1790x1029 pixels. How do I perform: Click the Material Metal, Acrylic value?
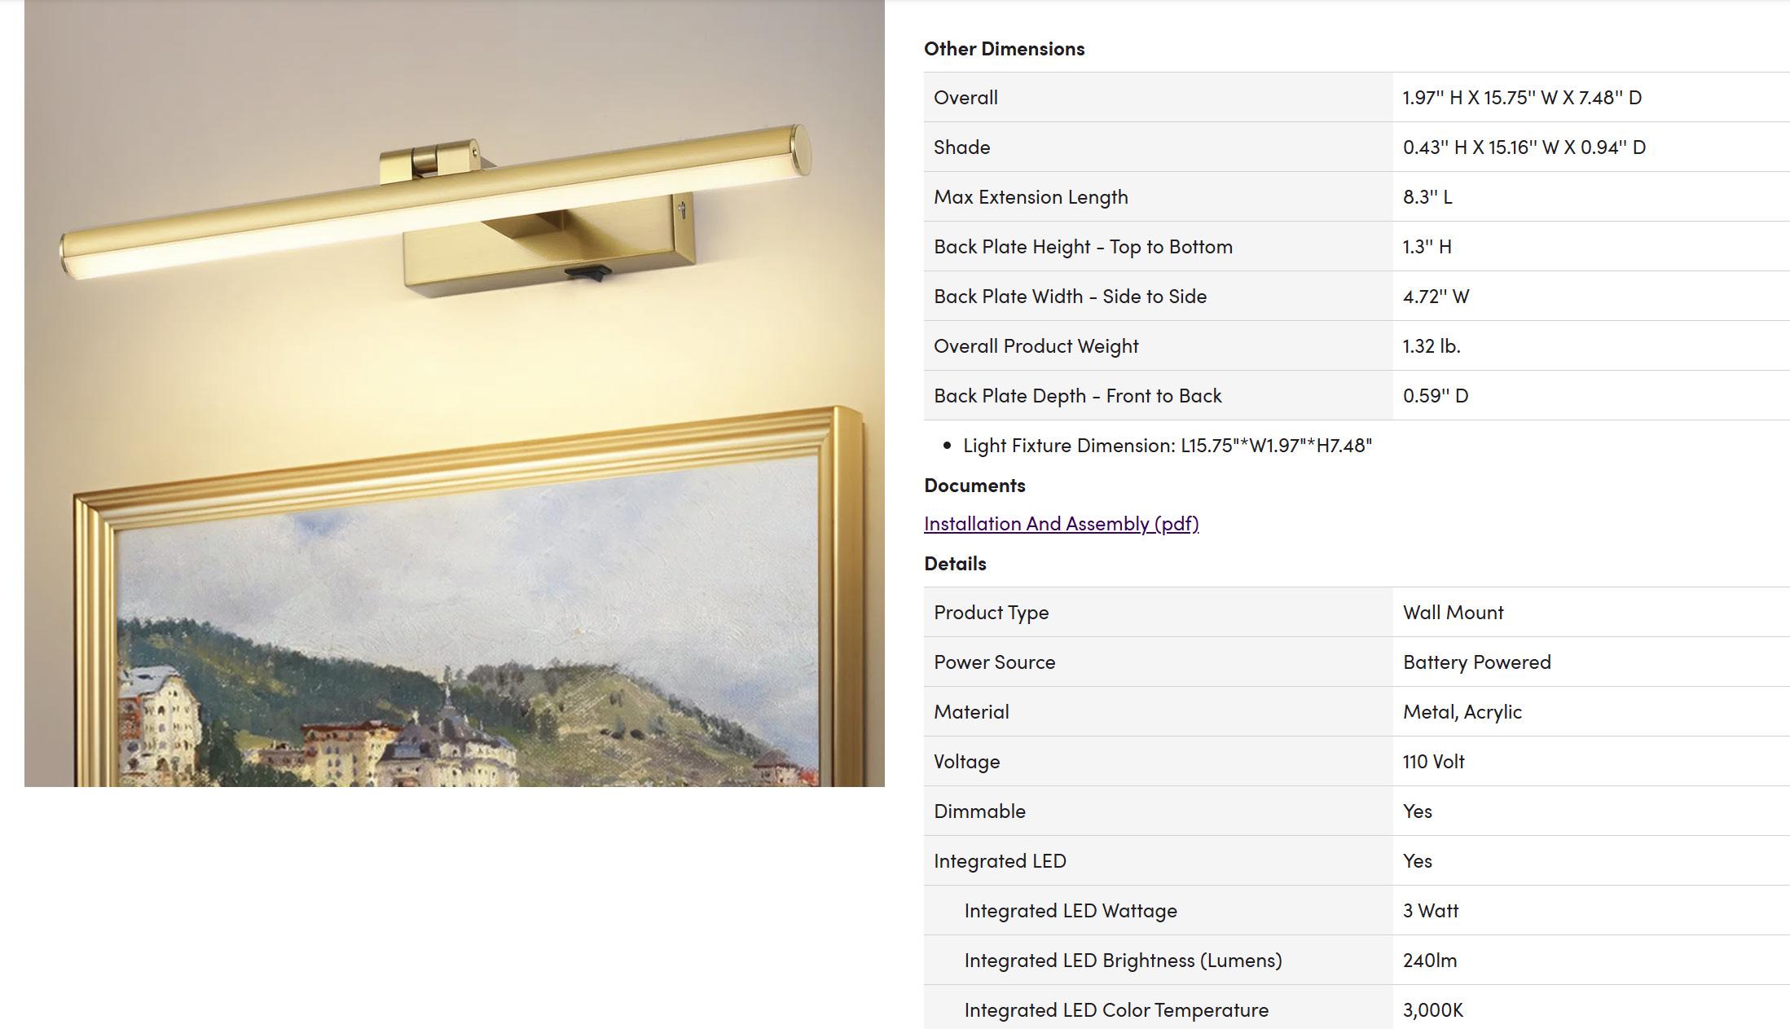click(x=1462, y=712)
